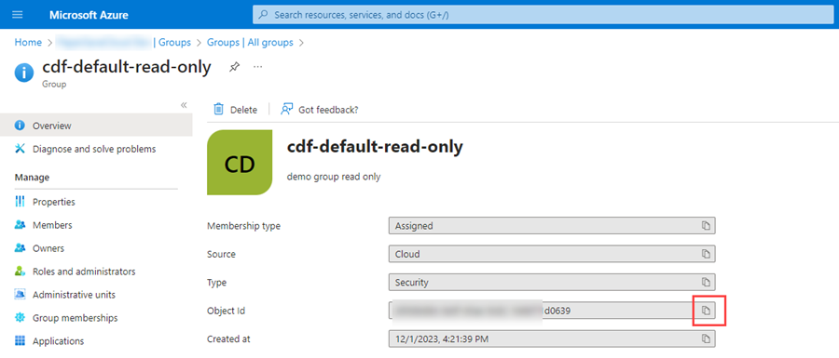Focus the Search resources field
839x358 pixels.
[x=545, y=15]
